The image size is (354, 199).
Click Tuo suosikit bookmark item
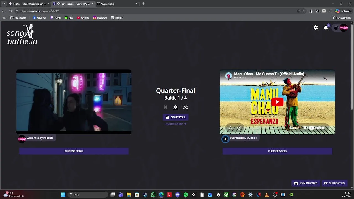point(18,18)
